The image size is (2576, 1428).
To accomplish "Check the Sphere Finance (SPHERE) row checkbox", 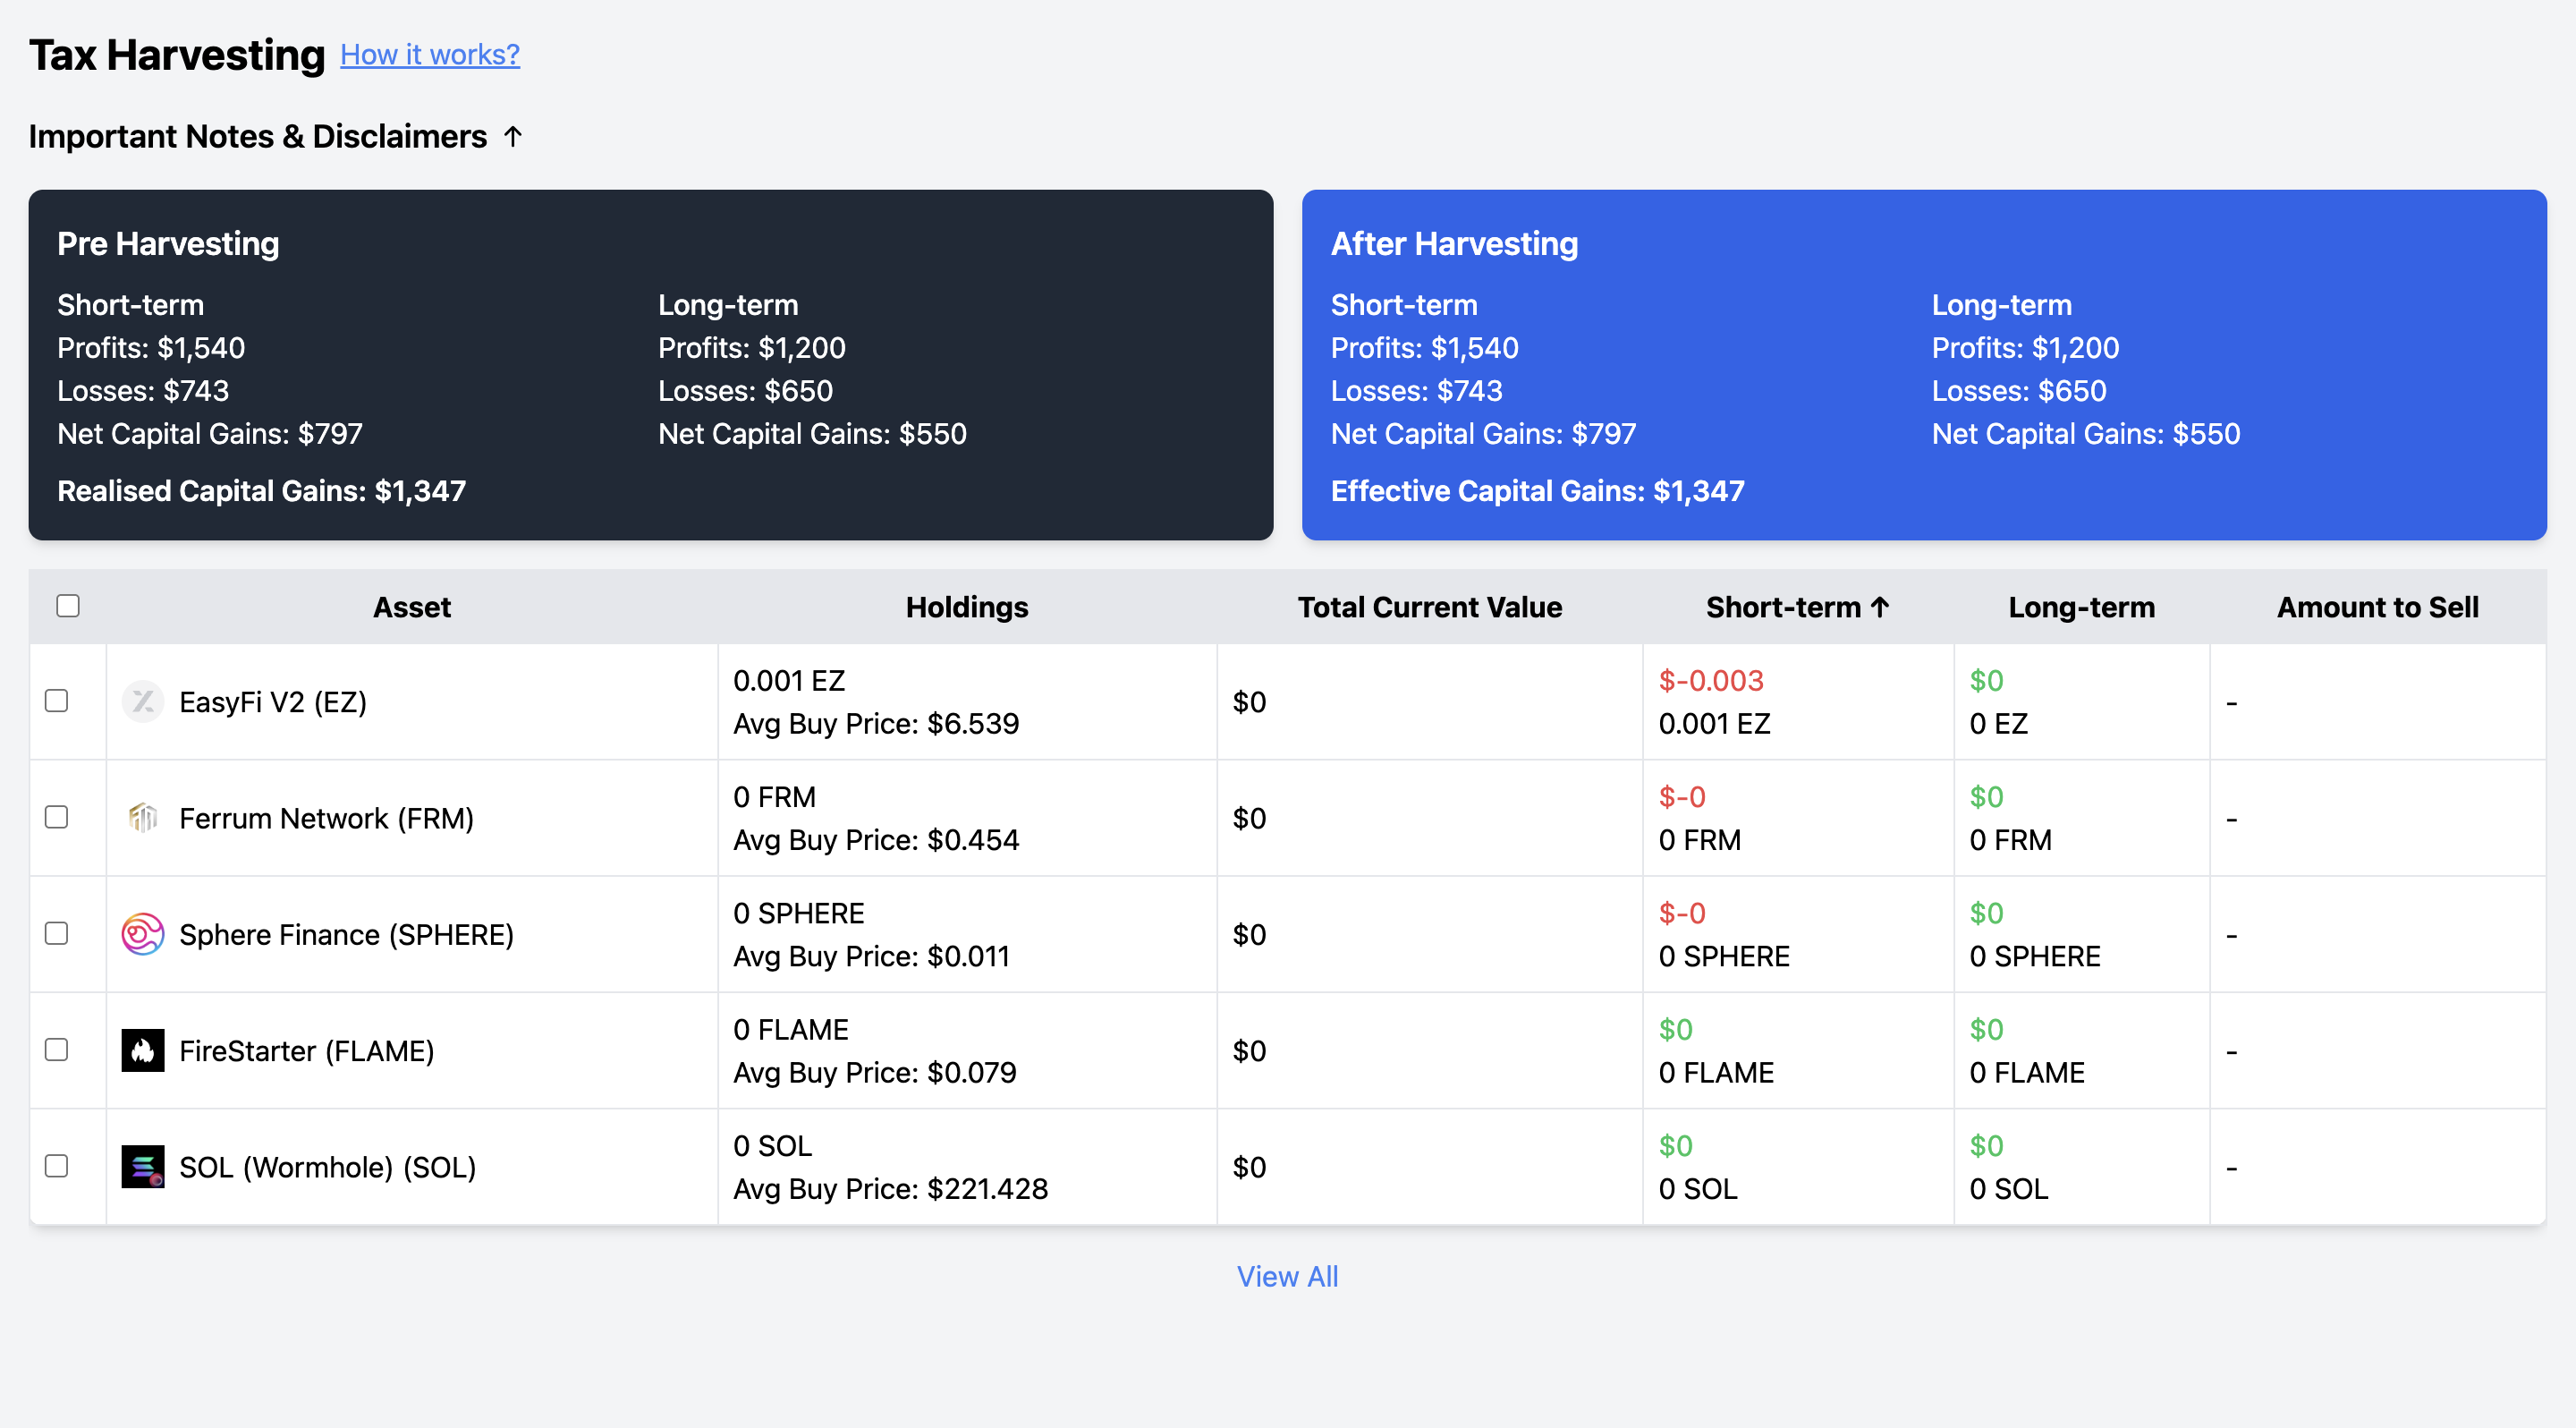I will click(x=57, y=933).
